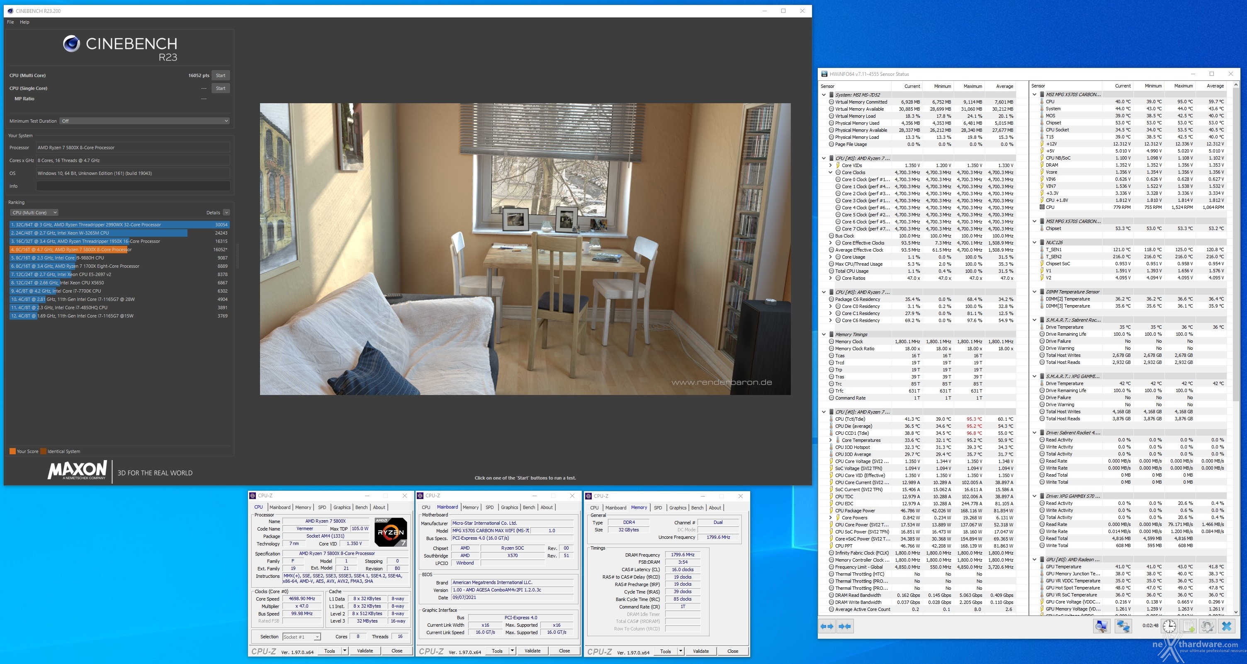The image size is (1247, 664).
Task: Collapse GPU [#0]: AMD Radeon group
Action: click(1035, 560)
